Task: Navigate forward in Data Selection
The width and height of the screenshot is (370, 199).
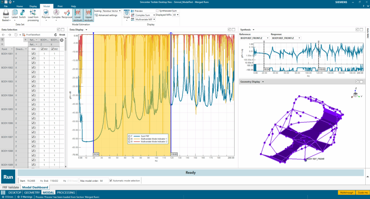Action: [9, 35]
